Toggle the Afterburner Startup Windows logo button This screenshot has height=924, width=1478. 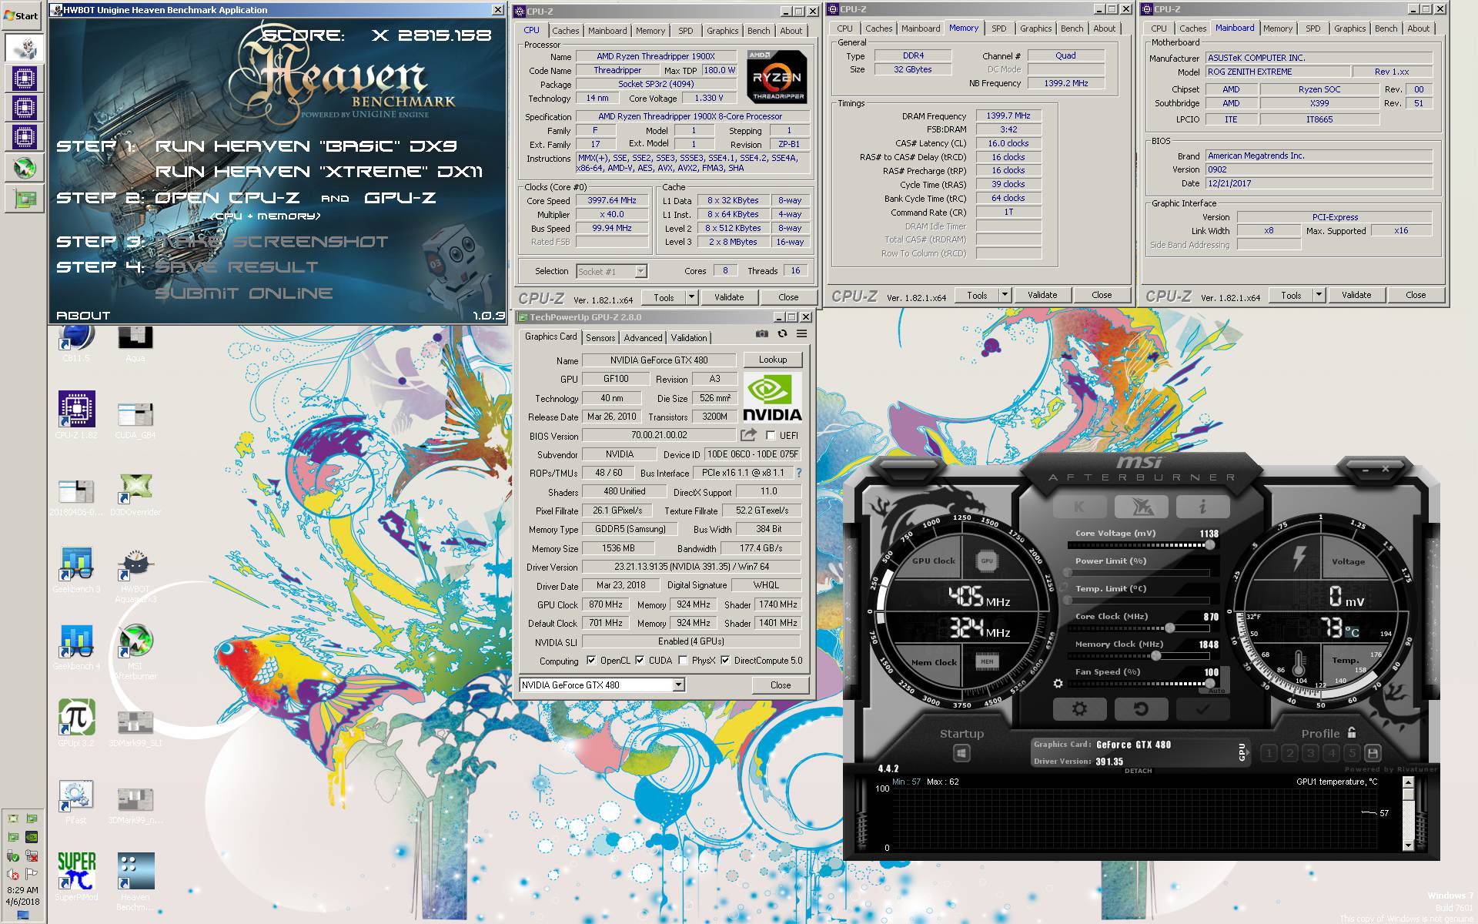961,753
